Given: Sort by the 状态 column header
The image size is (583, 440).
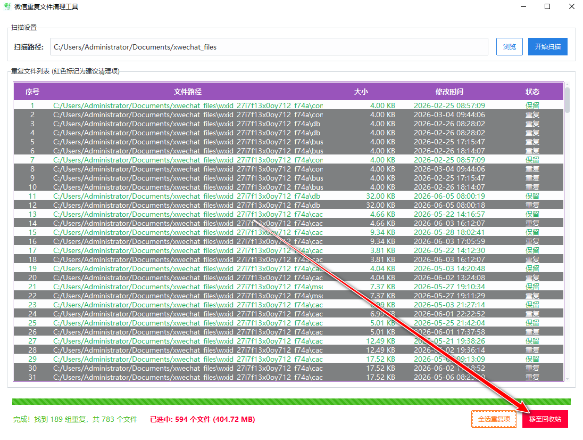Looking at the screenshot, I should 532,92.
